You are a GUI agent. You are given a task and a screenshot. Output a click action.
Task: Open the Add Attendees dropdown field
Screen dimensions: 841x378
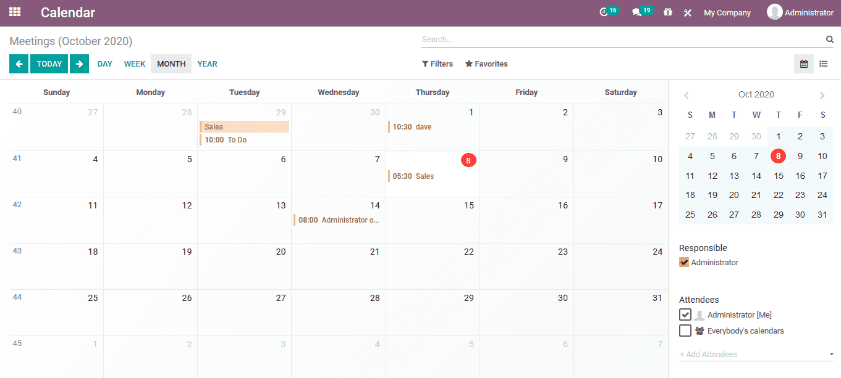[x=755, y=355]
